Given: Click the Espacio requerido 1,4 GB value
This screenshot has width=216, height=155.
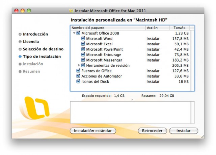Looking at the screenshot, I should pyautogui.click(x=119, y=96).
